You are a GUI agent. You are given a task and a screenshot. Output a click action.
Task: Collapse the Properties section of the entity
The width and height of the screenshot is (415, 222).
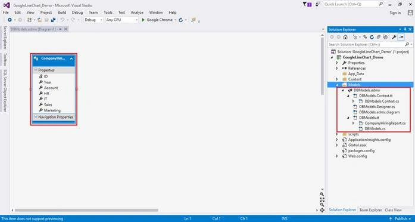(36, 70)
